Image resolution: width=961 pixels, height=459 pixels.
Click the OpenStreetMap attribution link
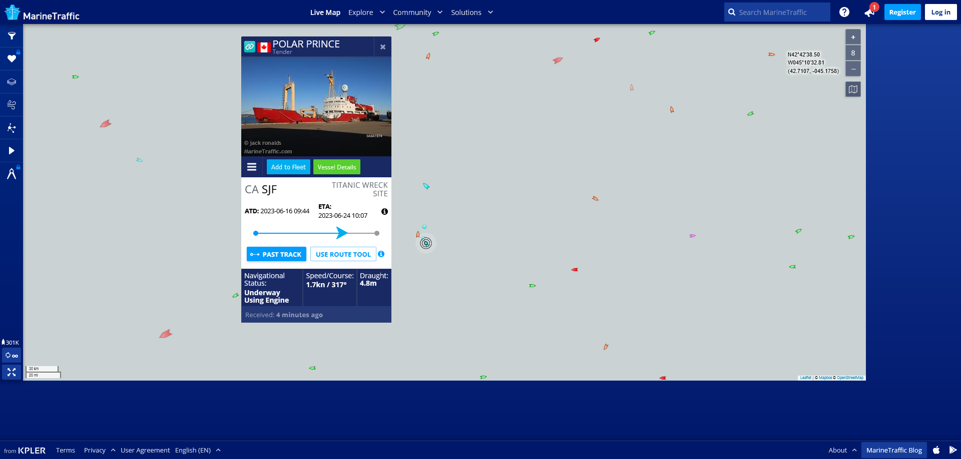(x=850, y=378)
